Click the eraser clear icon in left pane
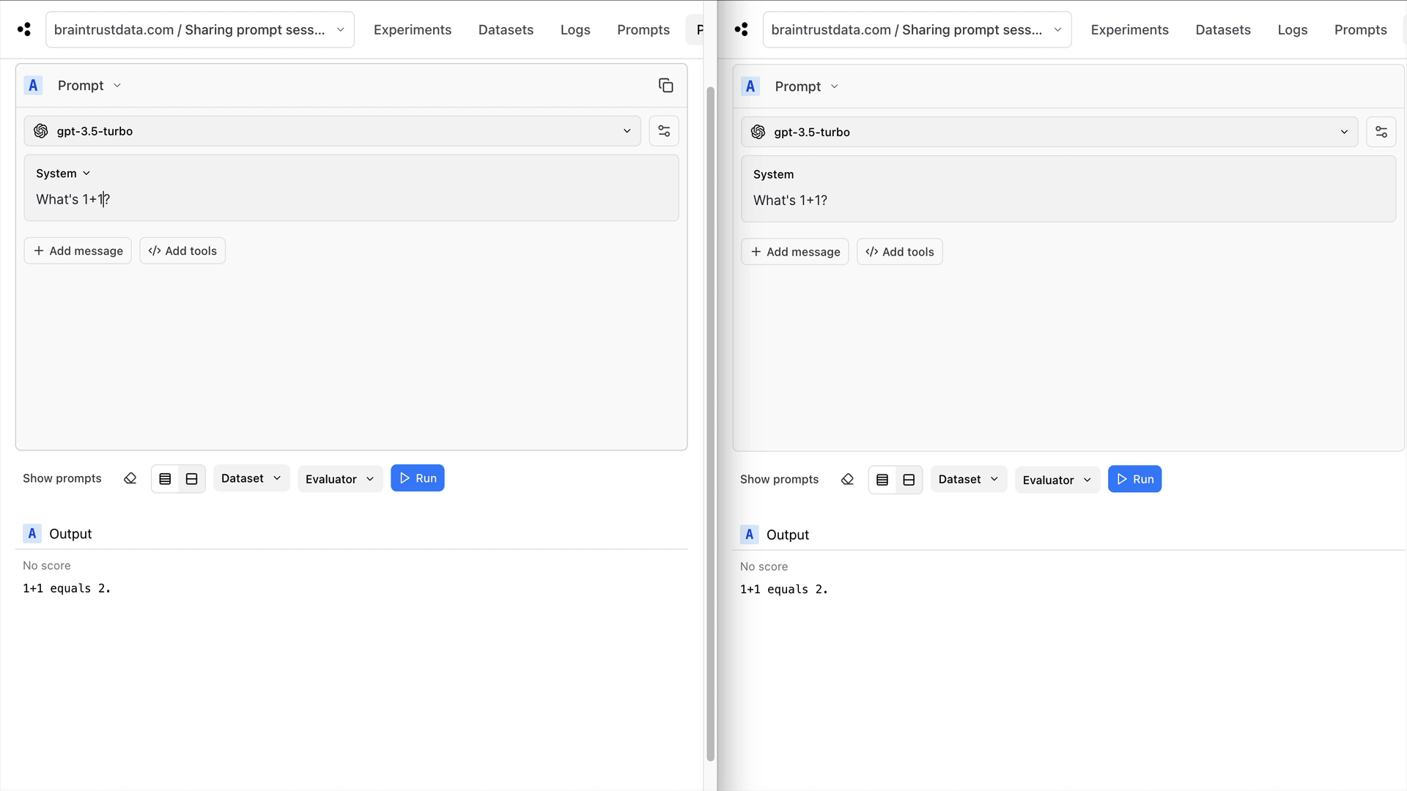 [130, 478]
